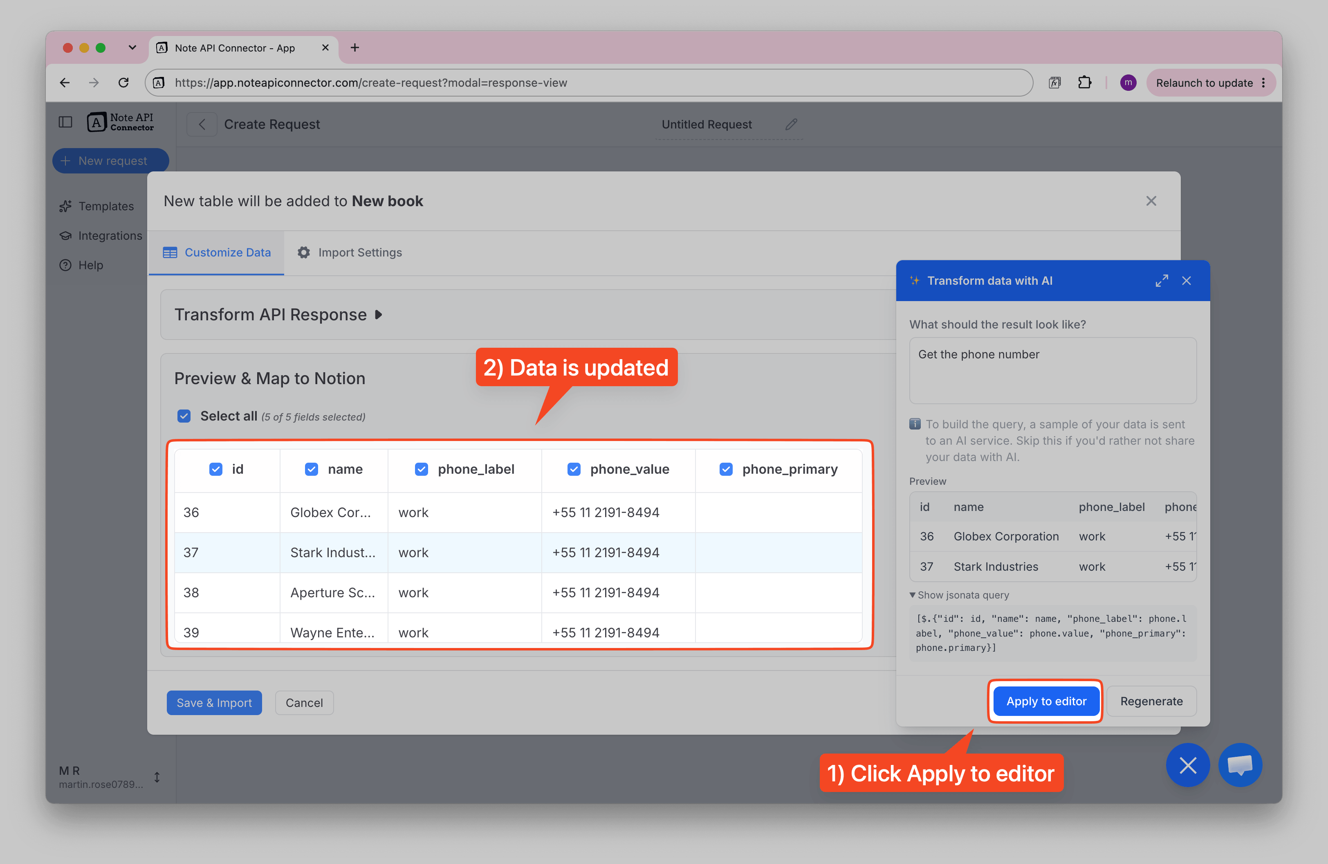1328x864 pixels.
Task: Uncheck the name column checkbox
Action: coord(312,469)
